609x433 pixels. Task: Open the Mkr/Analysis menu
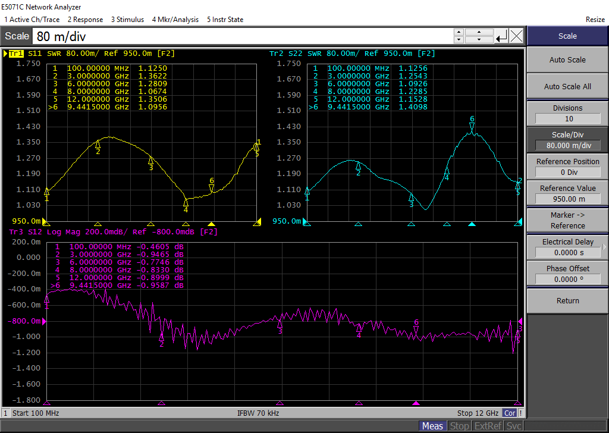[175, 20]
